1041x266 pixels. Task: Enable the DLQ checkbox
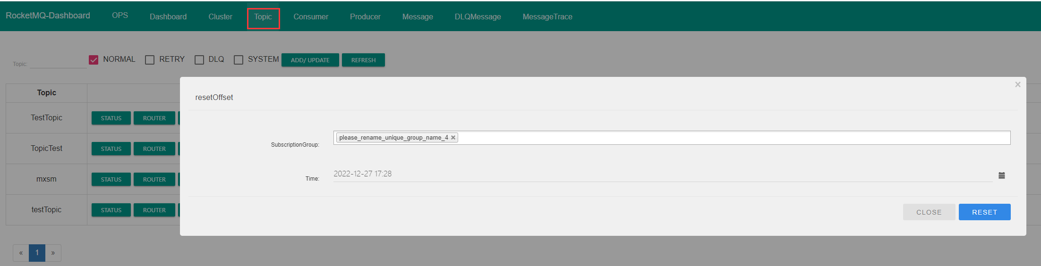199,60
